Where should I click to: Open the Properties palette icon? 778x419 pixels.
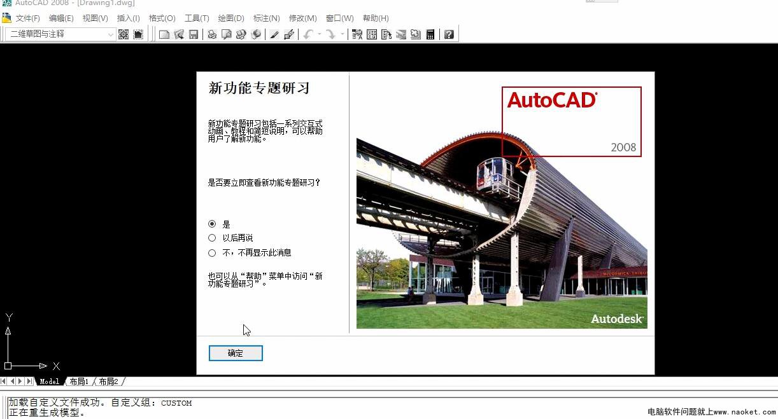coord(357,34)
